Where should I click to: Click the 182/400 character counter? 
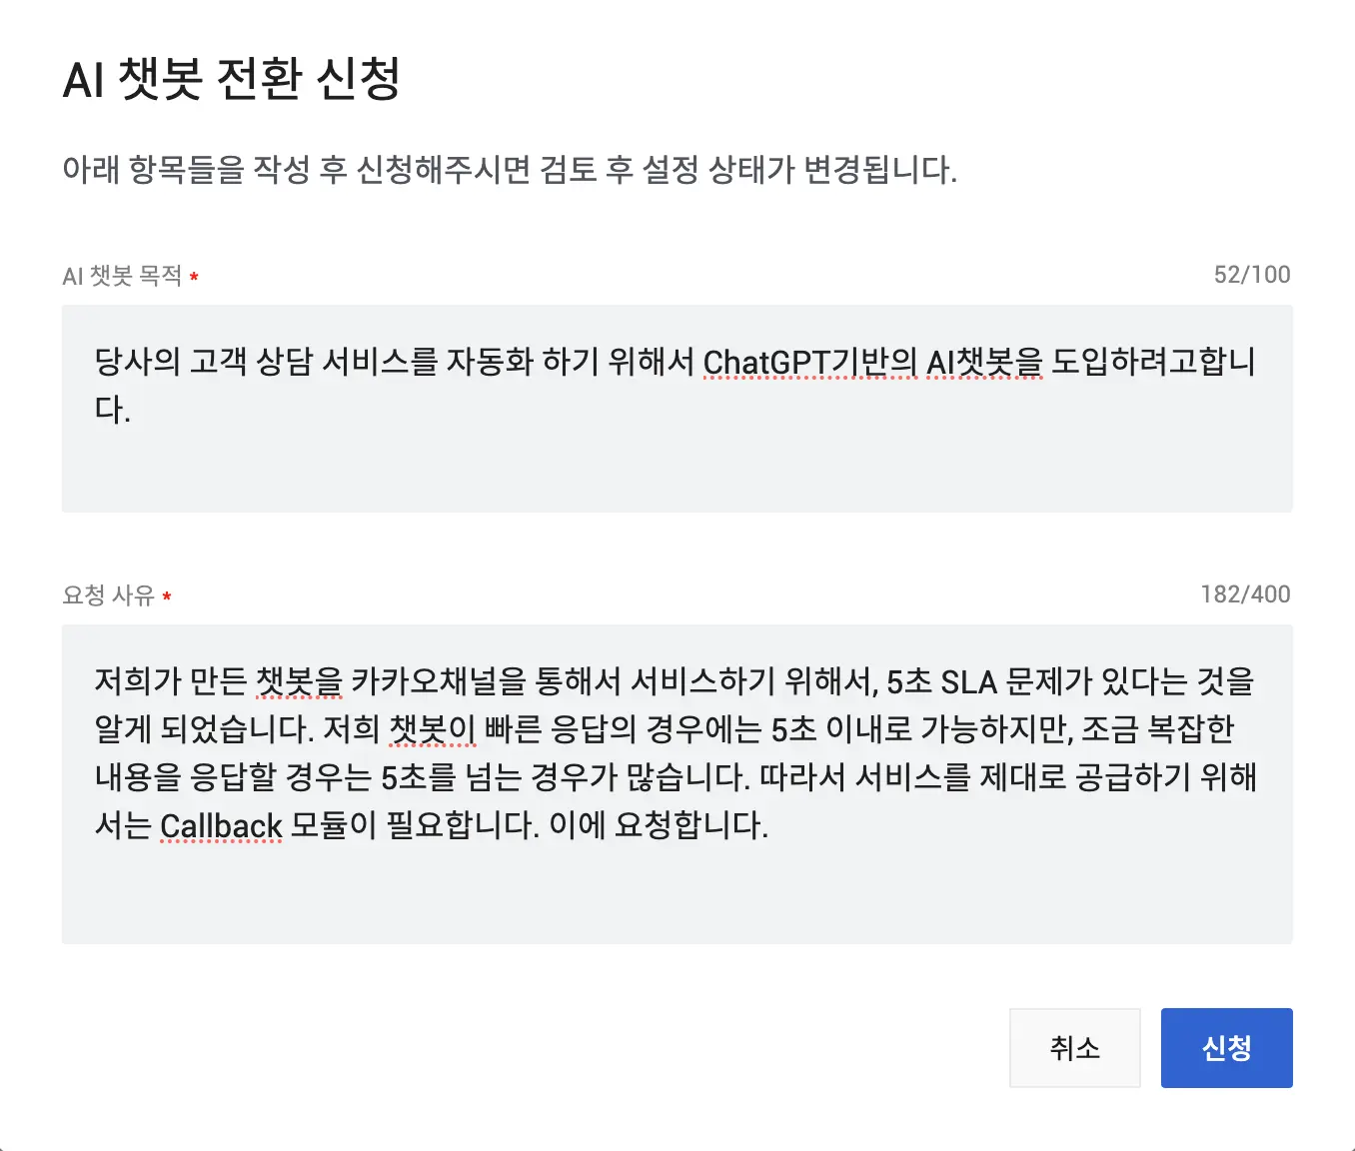1245,594
